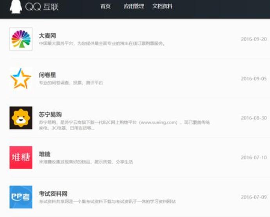Click the QQ 互联 brand text
The width and height of the screenshot is (270, 217).
click(x=42, y=7)
